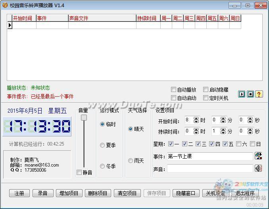This screenshot has height=209, width=269.
Task: Click 隐藏窗口 hide window button
Action: pyautogui.click(x=186, y=193)
